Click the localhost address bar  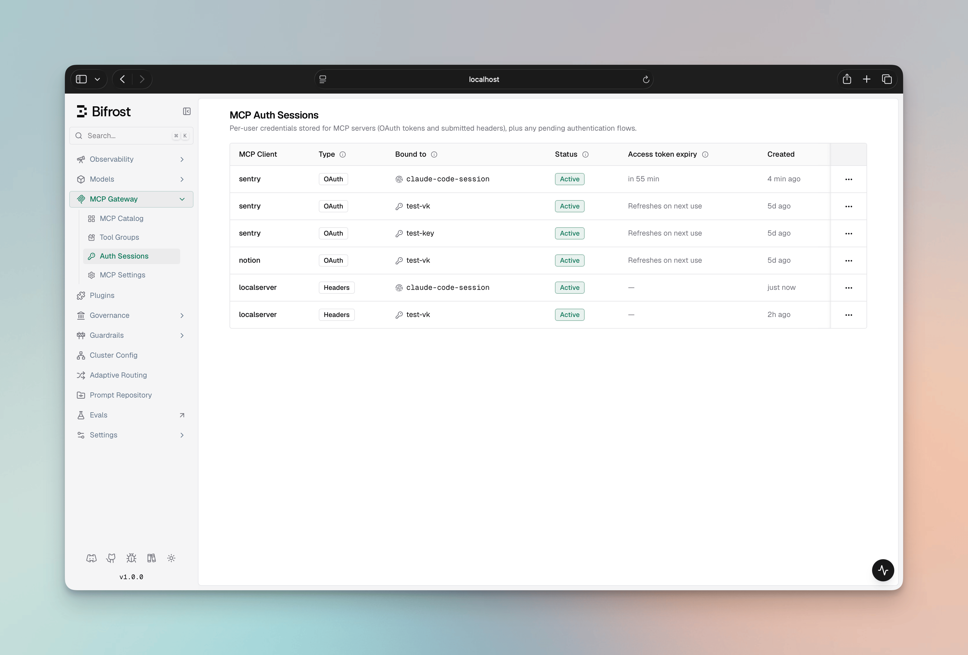[x=483, y=79]
